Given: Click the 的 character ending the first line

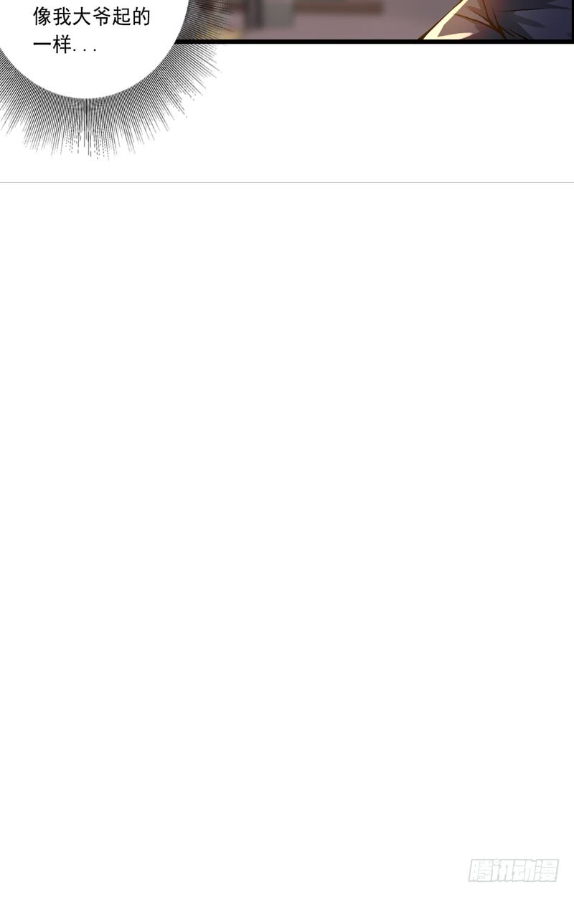Looking at the screenshot, I should pyautogui.click(x=141, y=17).
